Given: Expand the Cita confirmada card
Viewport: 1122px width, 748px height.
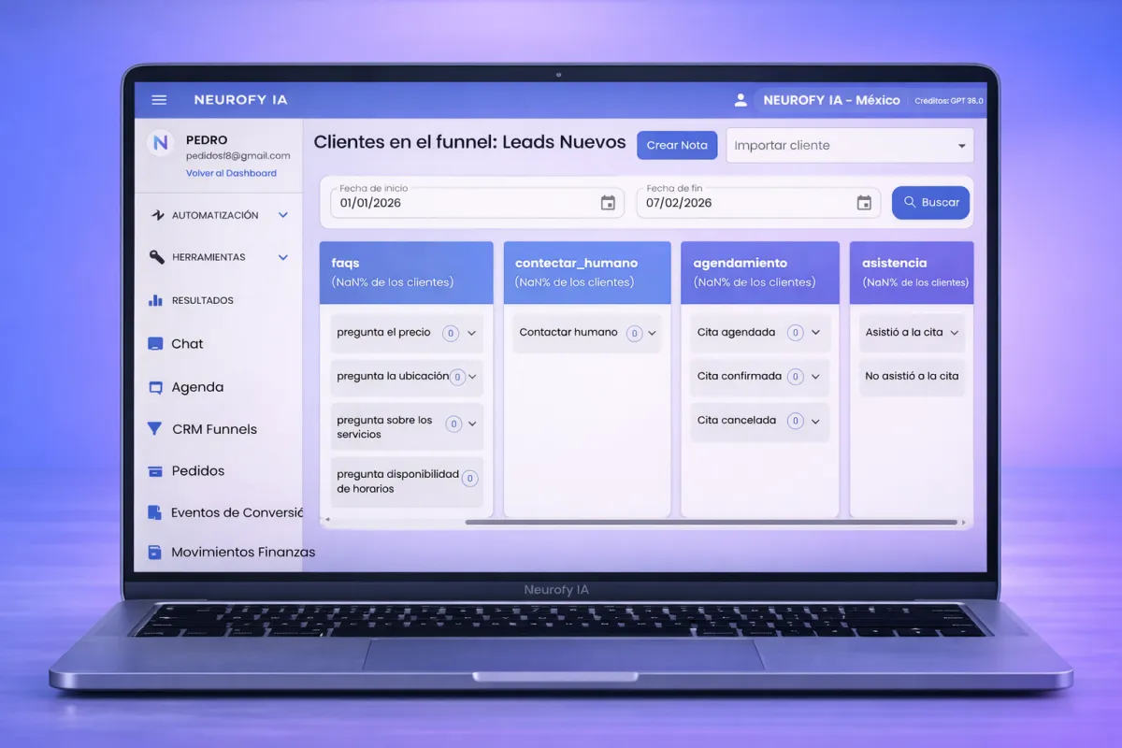Looking at the screenshot, I should point(815,377).
